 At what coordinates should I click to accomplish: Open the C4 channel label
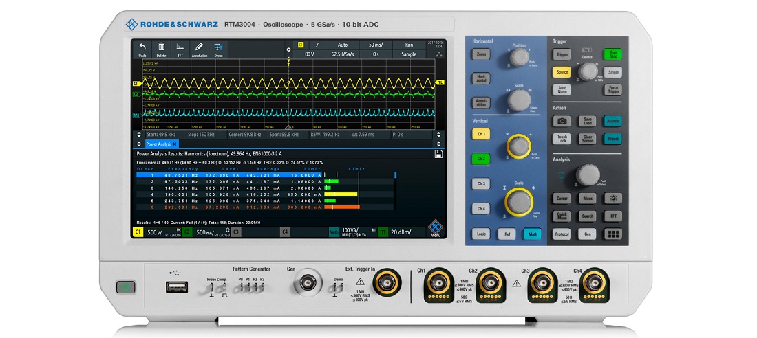coord(285,232)
